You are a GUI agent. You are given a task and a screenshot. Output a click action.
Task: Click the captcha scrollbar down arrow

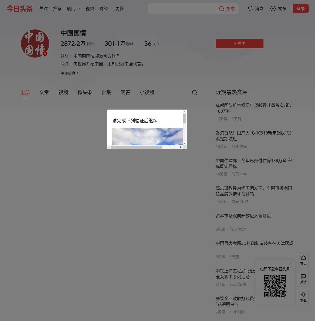tap(185, 143)
